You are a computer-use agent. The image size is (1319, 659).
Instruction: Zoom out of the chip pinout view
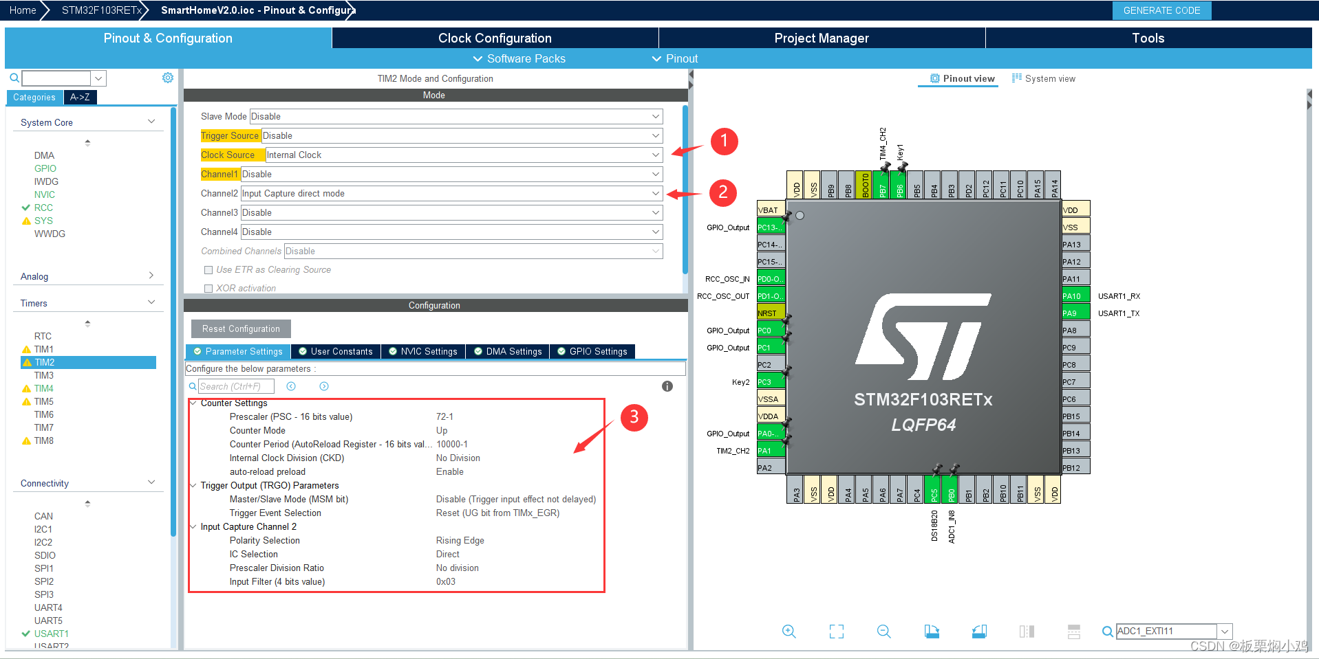884,632
